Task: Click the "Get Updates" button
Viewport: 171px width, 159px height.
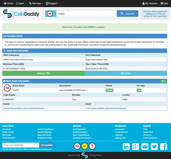Action: click(47, 145)
